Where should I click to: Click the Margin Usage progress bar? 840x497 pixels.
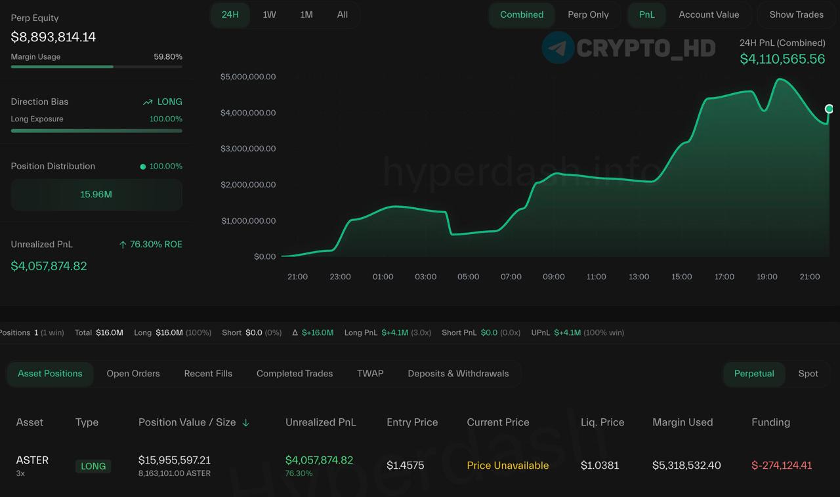tap(96, 67)
